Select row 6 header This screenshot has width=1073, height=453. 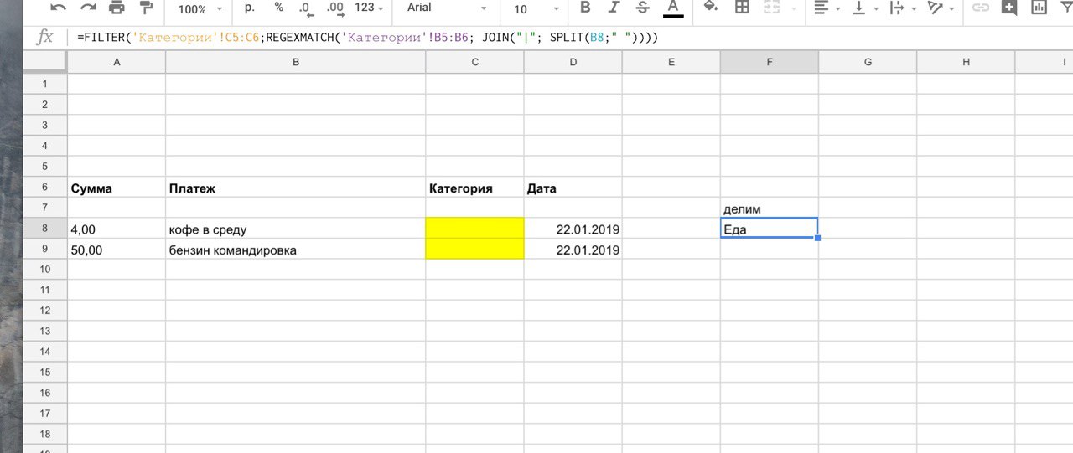pyautogui.click(x=45, y=188)
